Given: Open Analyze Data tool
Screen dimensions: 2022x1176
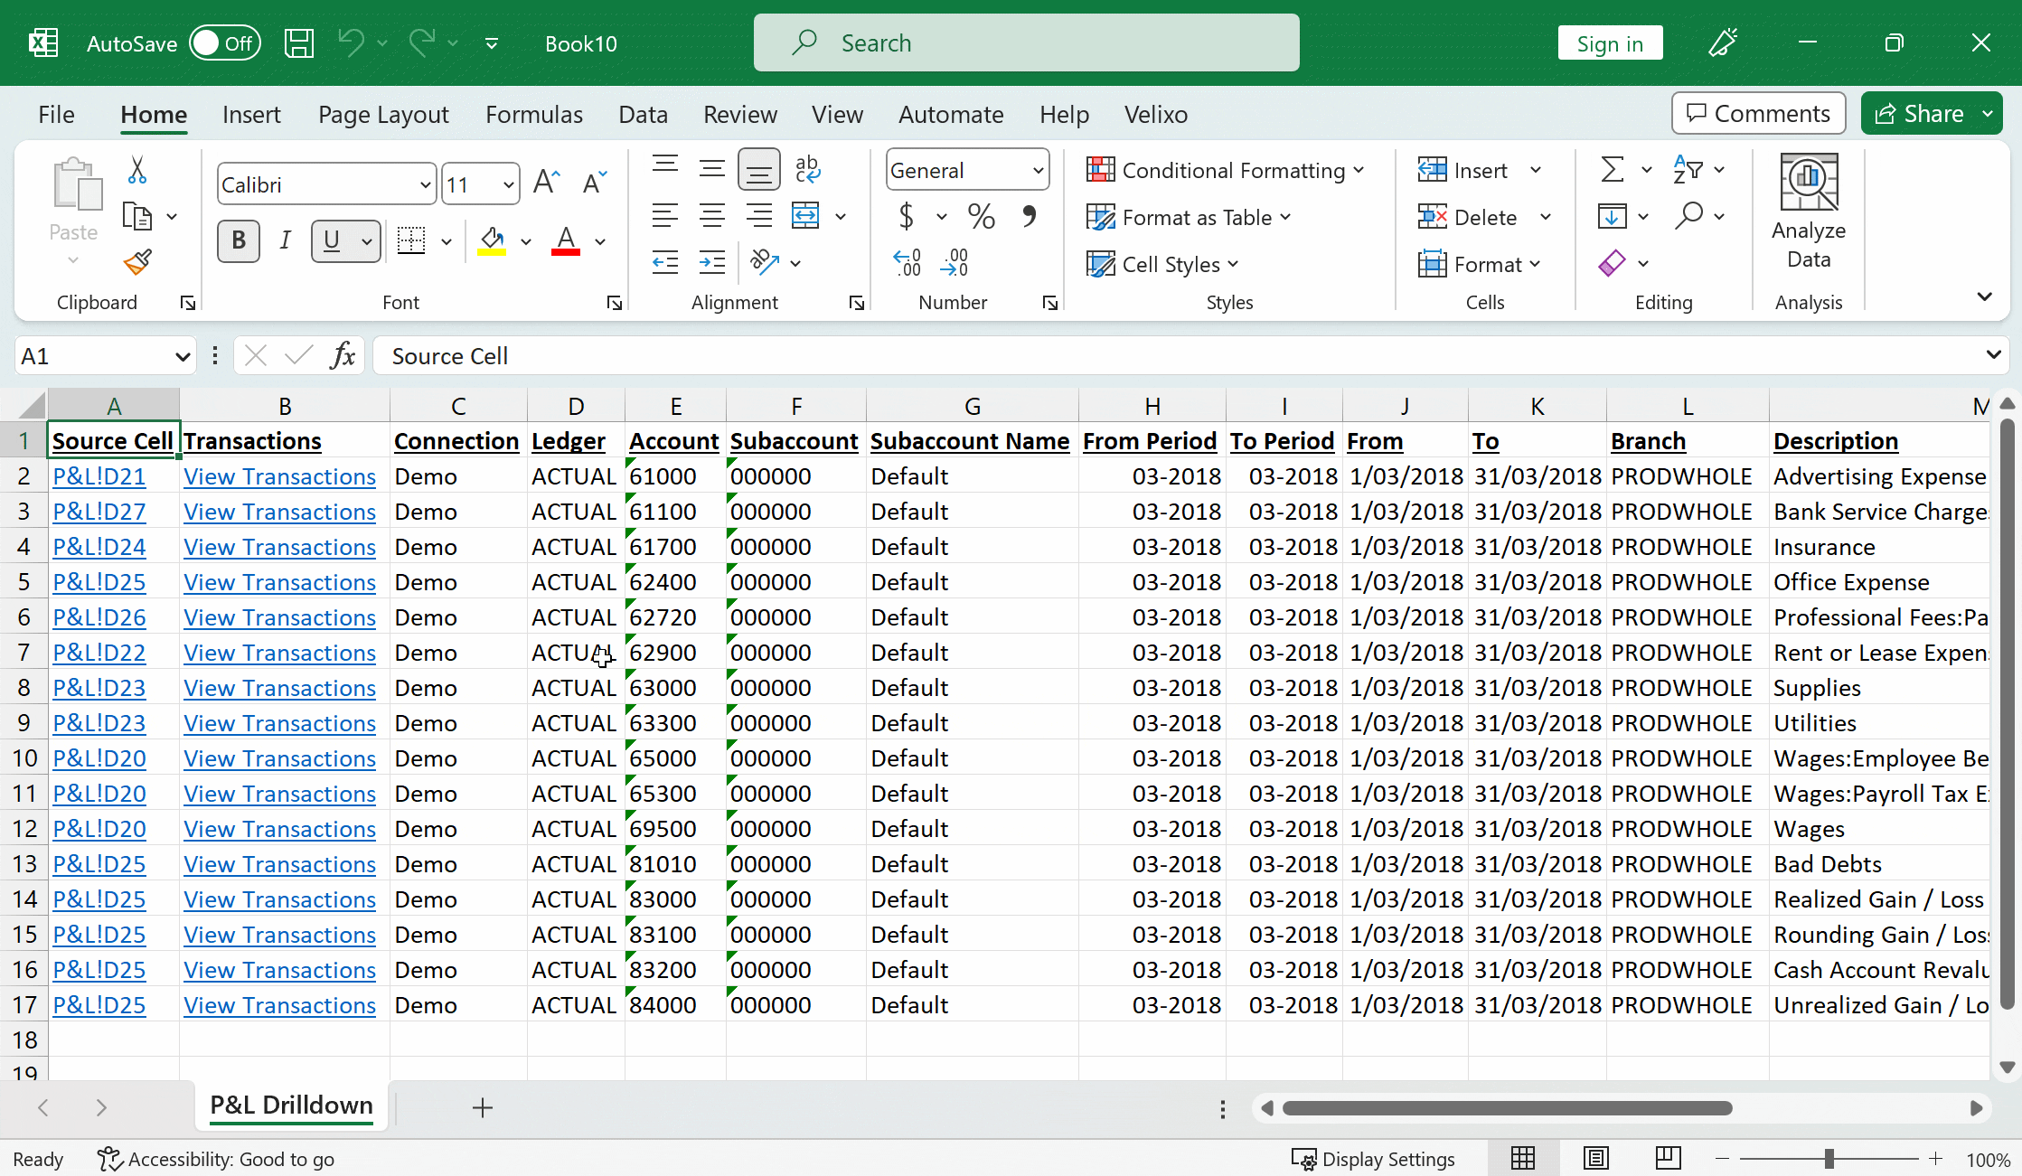Looking at the screenshot, I should click(1808, 212).
